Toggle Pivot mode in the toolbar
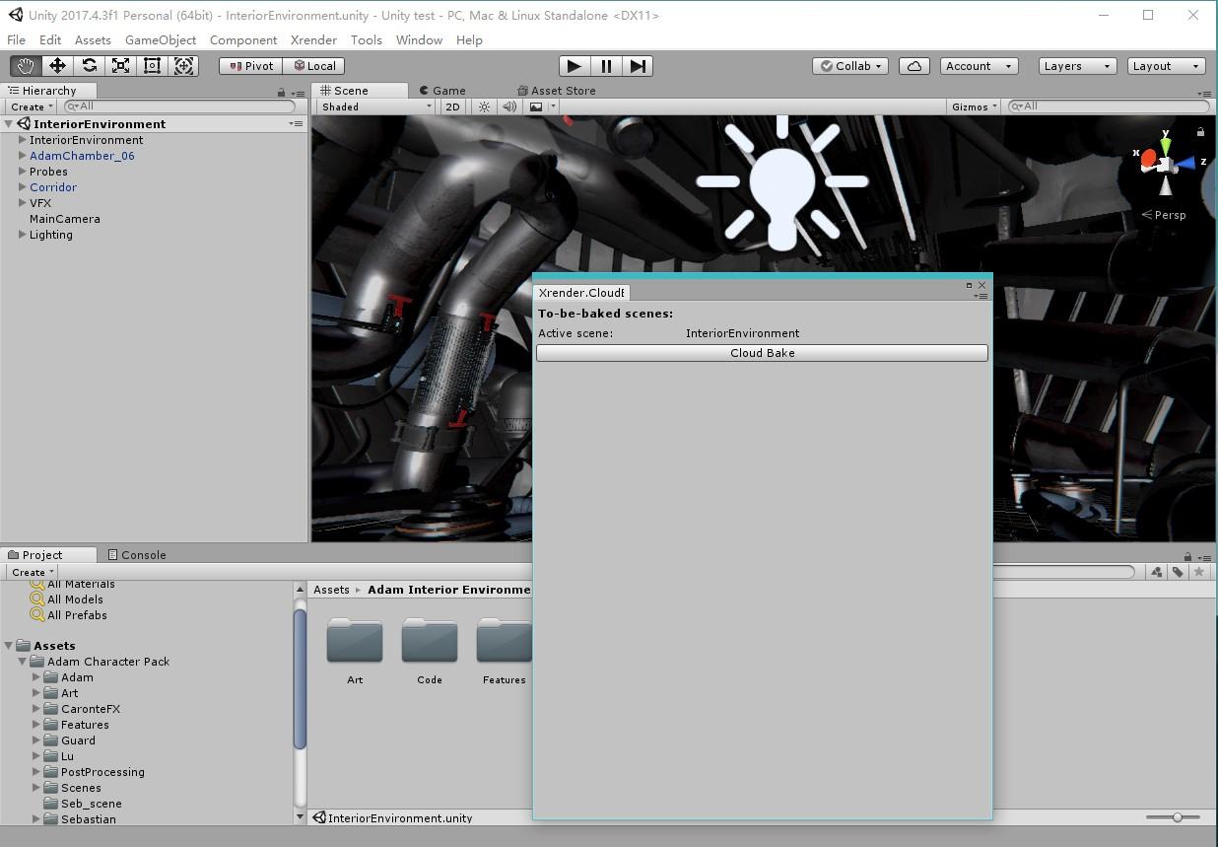1218x847 pixels. point(249,65)
